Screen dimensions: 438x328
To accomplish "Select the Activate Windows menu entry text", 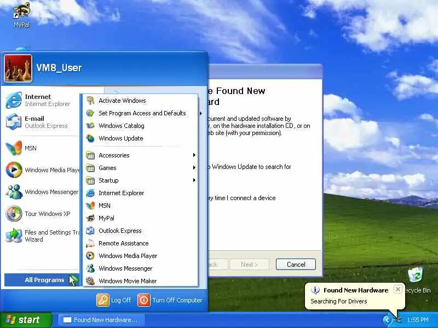I will click(122, 101).
